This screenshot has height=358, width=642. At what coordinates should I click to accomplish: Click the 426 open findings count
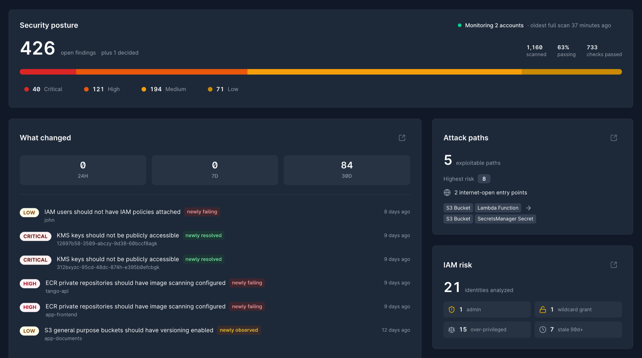point(38,48)
